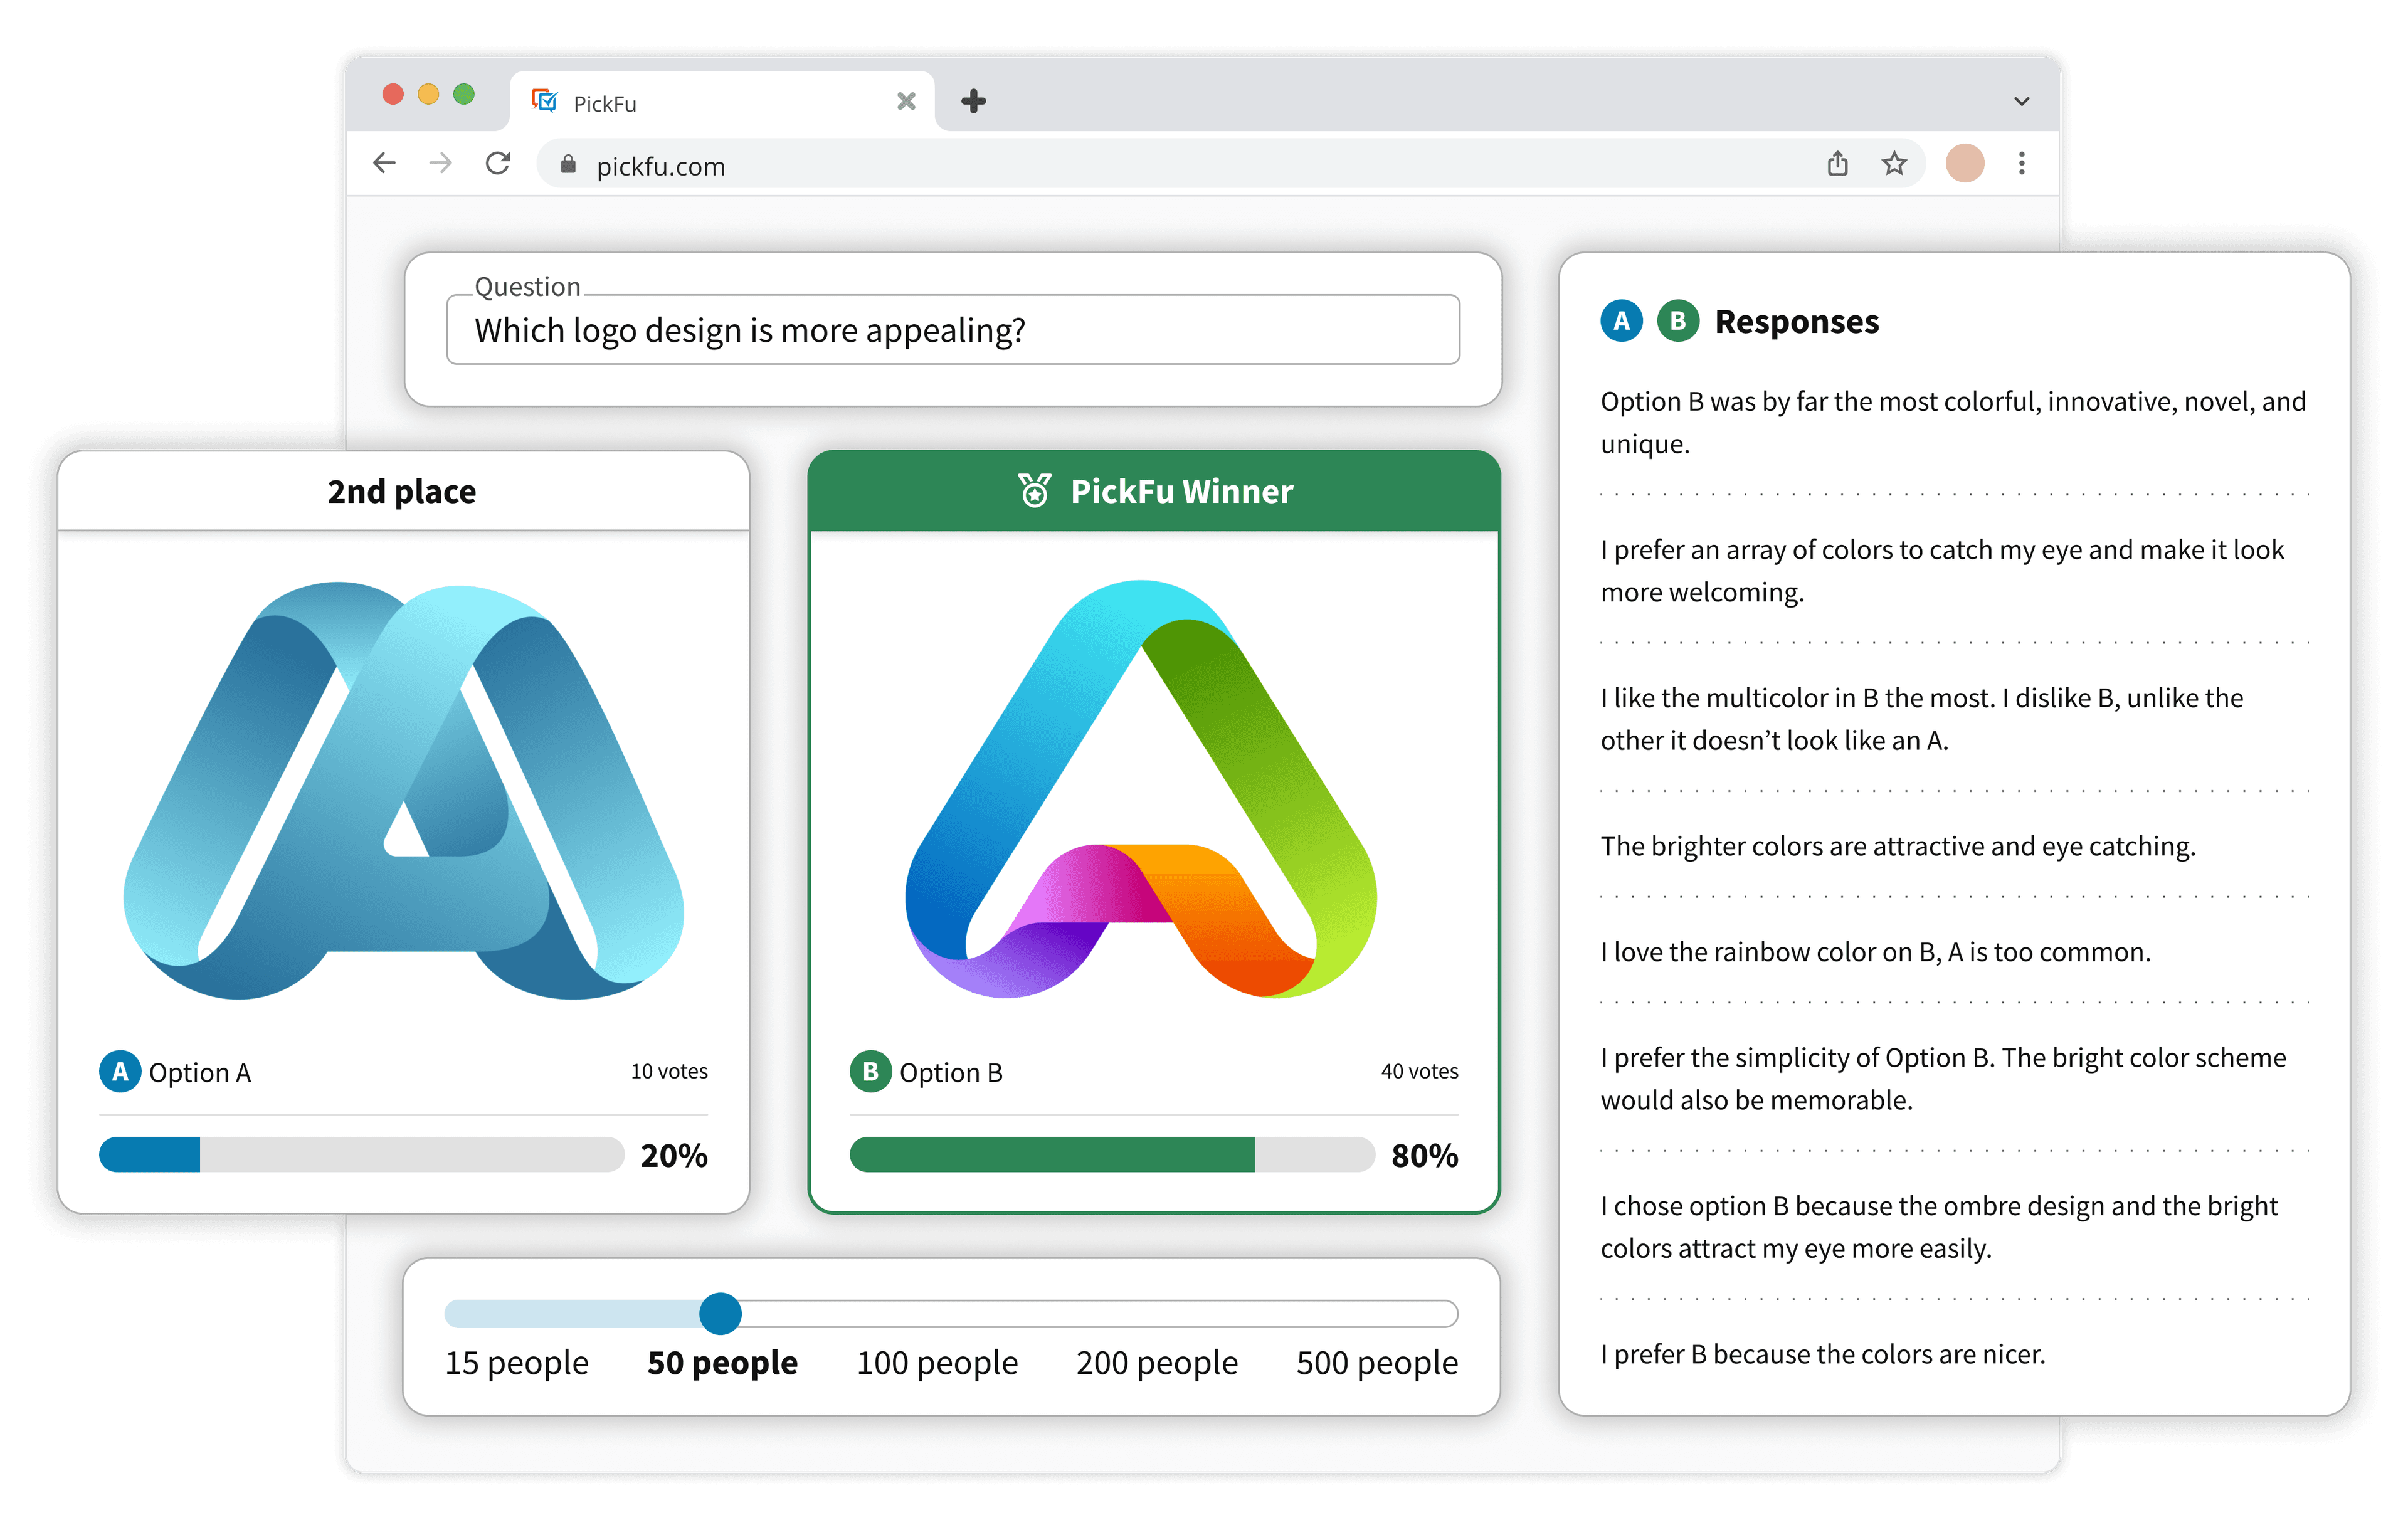This screenshot has height=1530, width=2408.
Task: Choose the 500 people audience size
Action: coord(1377,1363)
